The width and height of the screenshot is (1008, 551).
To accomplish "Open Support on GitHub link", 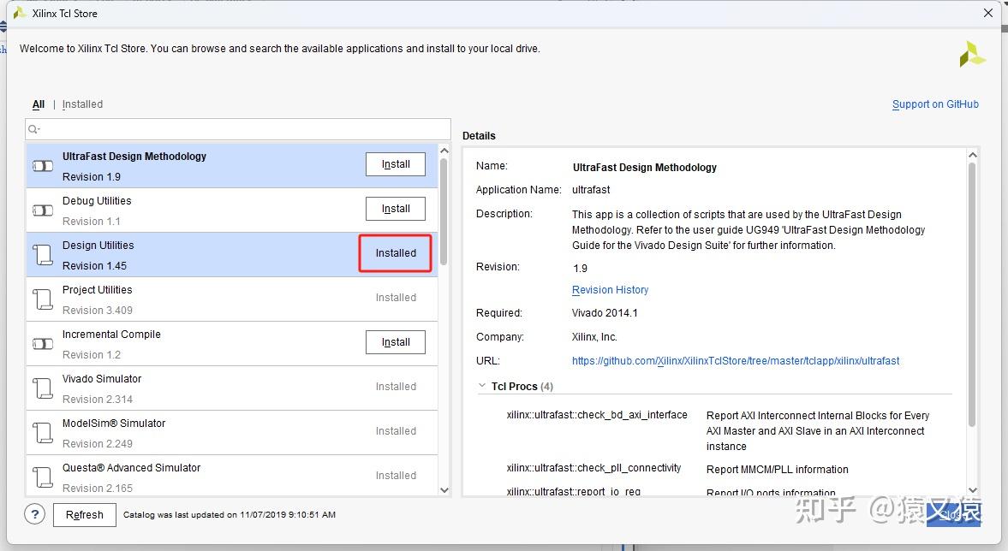I will point(935,104).
